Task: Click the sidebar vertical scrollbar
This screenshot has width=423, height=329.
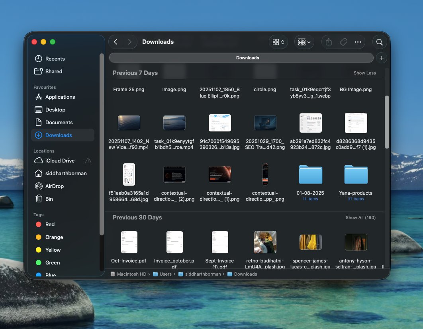Action: click(x=102, y=144)
